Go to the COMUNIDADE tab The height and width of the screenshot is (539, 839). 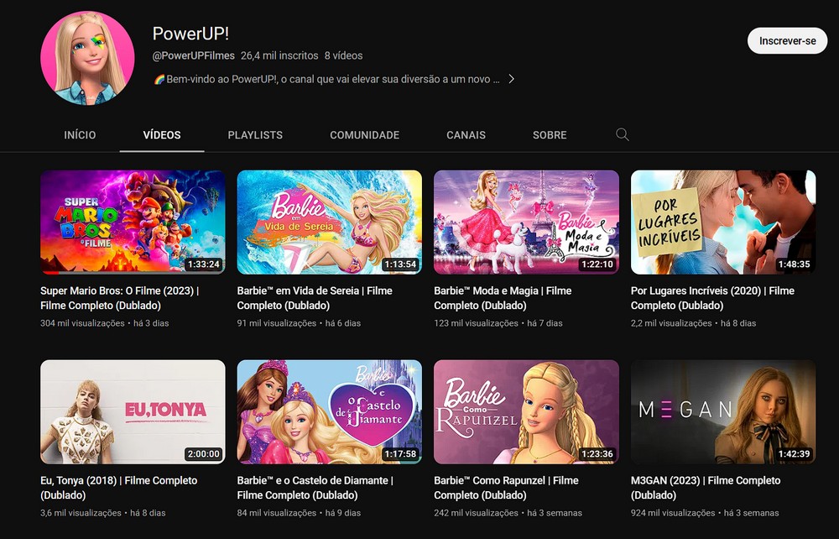[x=364, y=135]
